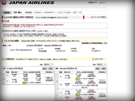Screen dimensions: 135x101
Task: Click the JAL crane logo
Action: tap(4, 3)
